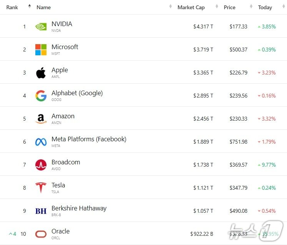Click the Amazon logo icon
The height and width of the screenshot is (245, 287).
(41, 119)
